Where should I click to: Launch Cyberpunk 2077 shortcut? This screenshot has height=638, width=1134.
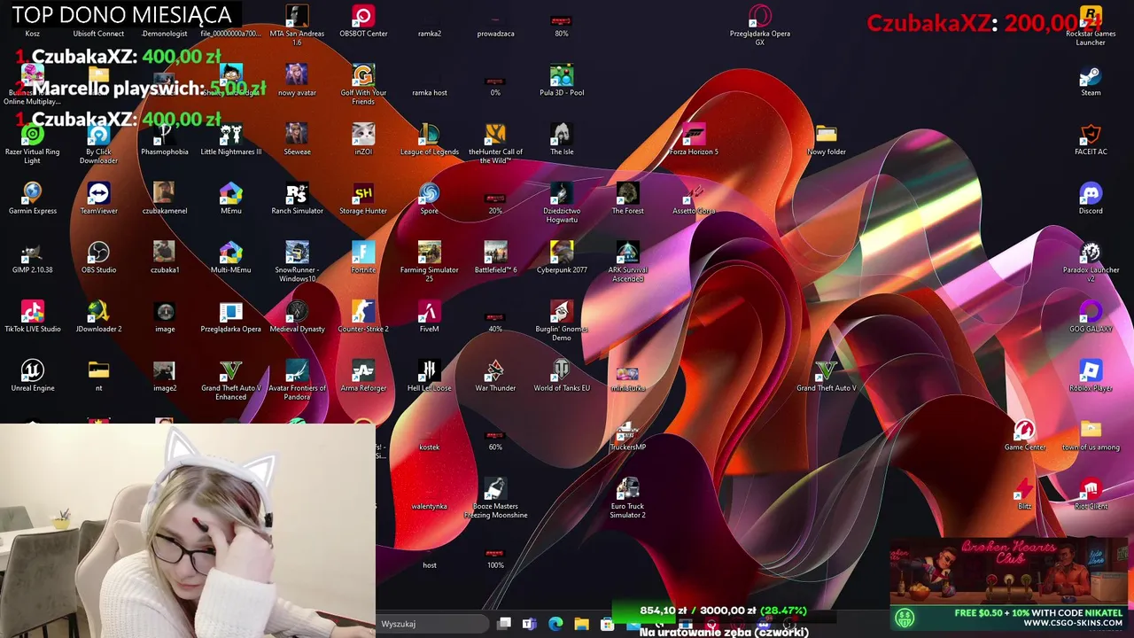pyautogui.click(x=562, y=253)
